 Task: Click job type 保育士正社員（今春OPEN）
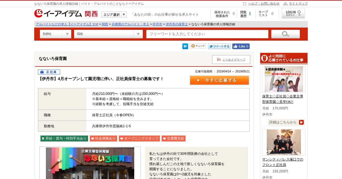coord(114,115)
